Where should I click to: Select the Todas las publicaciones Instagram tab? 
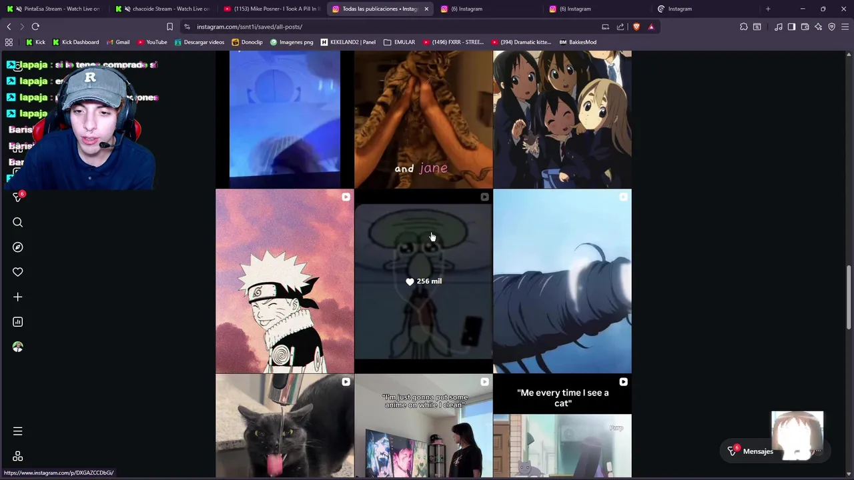click(380, 9)
